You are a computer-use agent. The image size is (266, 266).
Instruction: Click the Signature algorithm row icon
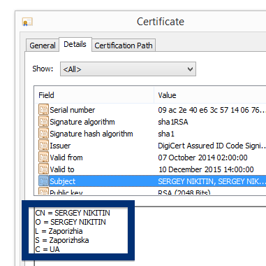pyautogui.click(x=43, y=122)
